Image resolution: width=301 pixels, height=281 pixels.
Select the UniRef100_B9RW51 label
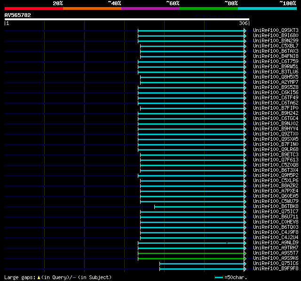point(276,67)
